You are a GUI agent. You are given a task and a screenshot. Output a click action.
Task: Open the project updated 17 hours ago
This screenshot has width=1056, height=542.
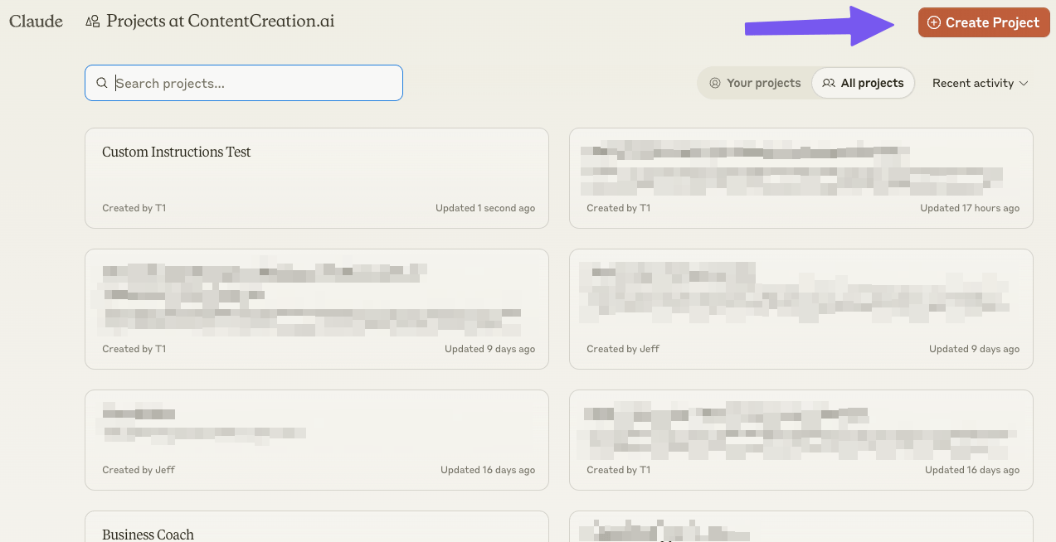tap(801, 177)
